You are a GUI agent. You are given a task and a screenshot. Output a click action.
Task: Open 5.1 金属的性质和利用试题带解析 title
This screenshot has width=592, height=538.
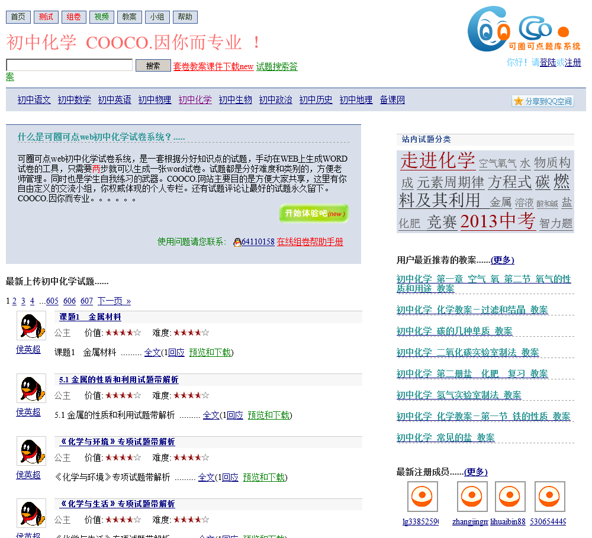click(x=118, y=379)
